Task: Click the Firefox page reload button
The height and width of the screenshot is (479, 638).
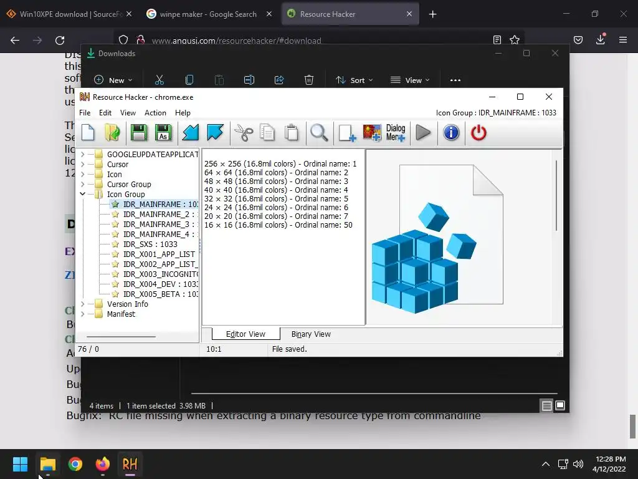Action: coord(60,41)
